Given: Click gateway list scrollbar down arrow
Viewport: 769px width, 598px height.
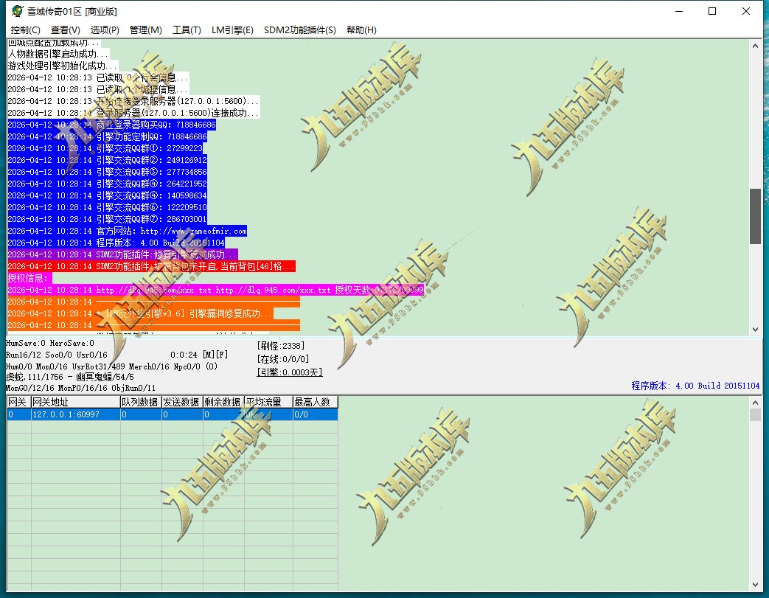Looking at the screenshot, I should click(755, 585).
